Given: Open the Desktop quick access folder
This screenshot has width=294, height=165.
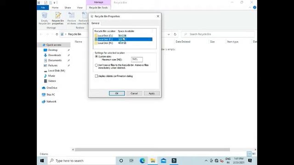Looking at the screenshot, I should pyautogui.click(x=53, y=50).
